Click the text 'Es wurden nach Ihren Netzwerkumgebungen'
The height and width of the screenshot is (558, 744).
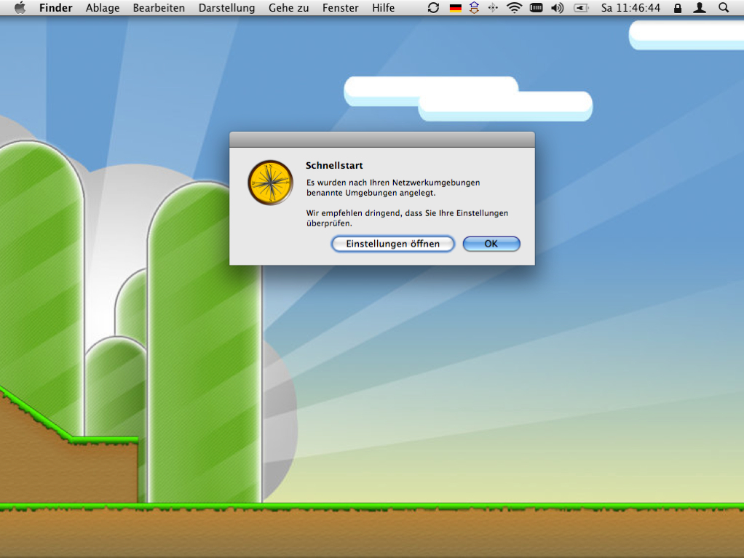393,183
